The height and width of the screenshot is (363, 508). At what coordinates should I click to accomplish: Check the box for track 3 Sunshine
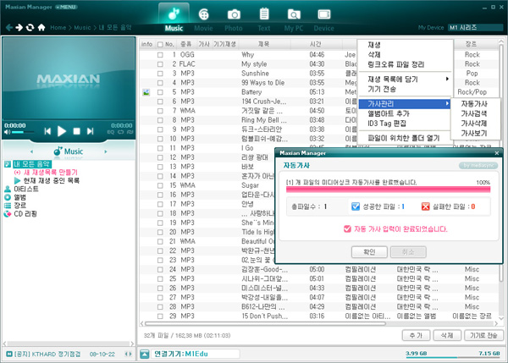click(160, 74)
